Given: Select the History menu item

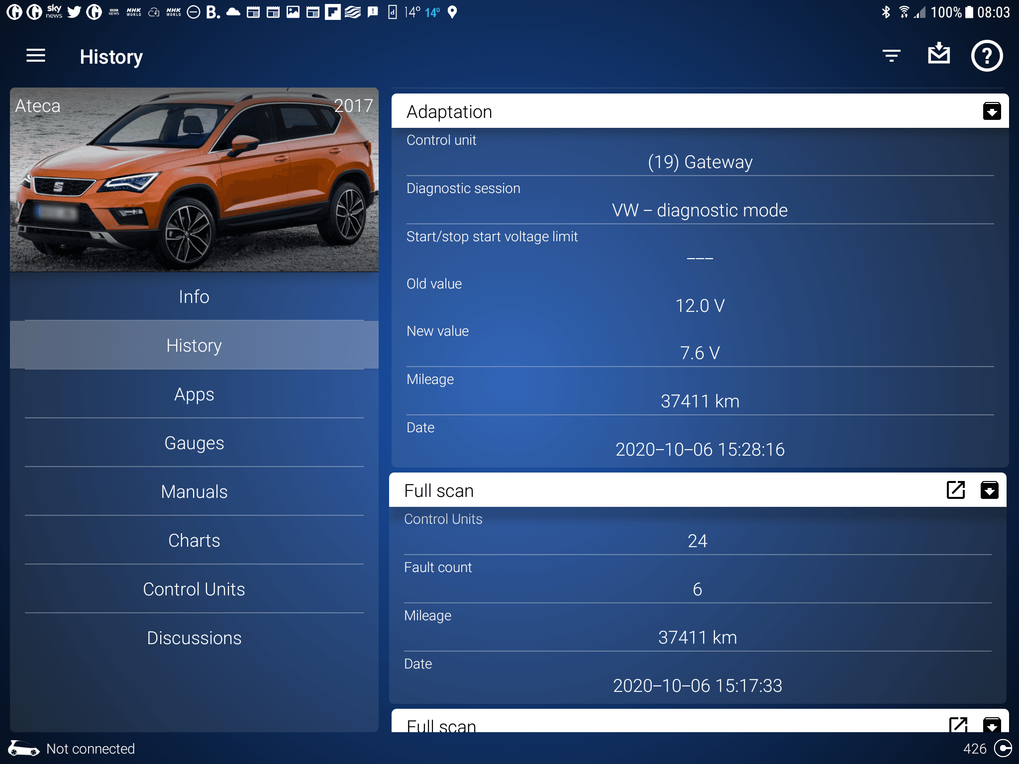Looking at the screenshot, I should (194, 346).
